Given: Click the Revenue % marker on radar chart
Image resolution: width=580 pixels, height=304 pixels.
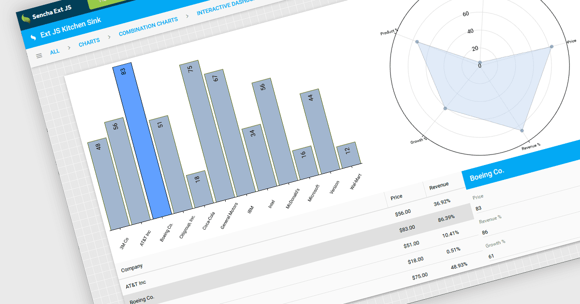Looking at the screenshot, I should coord(522,130).
